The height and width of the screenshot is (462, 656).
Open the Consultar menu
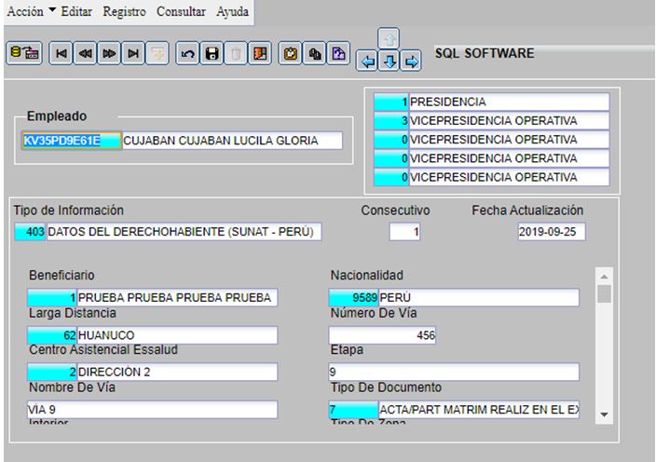(x=182, y=9)
